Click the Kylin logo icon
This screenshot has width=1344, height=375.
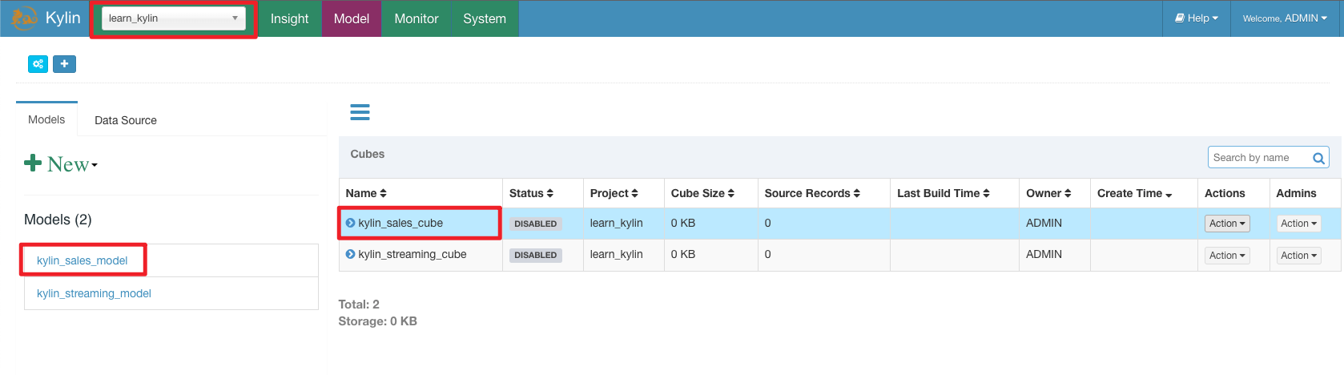[x=24, y=18]
